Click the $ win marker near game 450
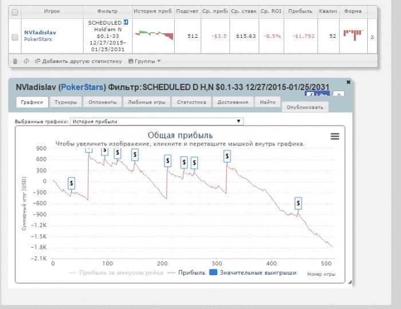Image resolution: width=401 pixels, height=309 pixels. (x=298, y=204)
